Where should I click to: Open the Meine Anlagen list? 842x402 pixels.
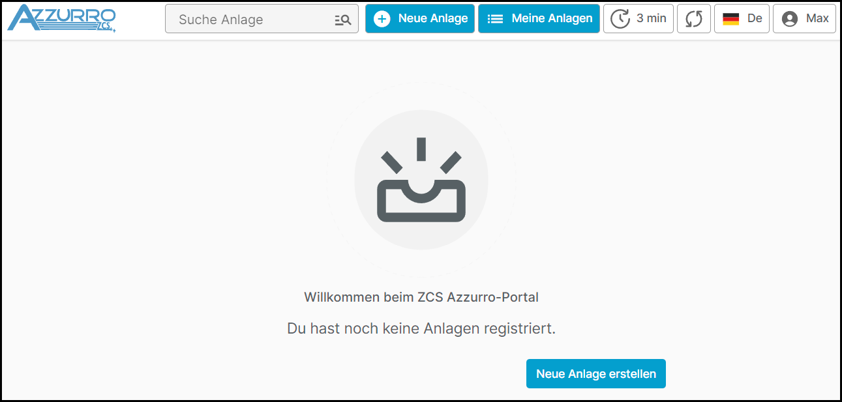tap(539, 18)
